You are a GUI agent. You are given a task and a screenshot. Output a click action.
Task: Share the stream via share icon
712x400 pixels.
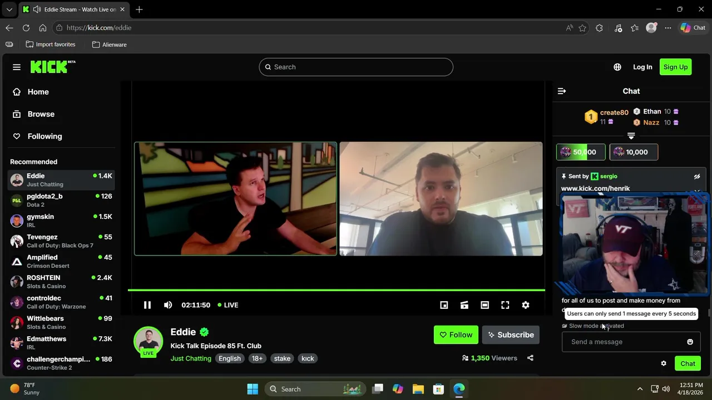pos(530,358)
